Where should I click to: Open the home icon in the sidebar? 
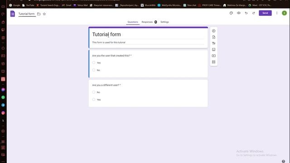point(3,48)
